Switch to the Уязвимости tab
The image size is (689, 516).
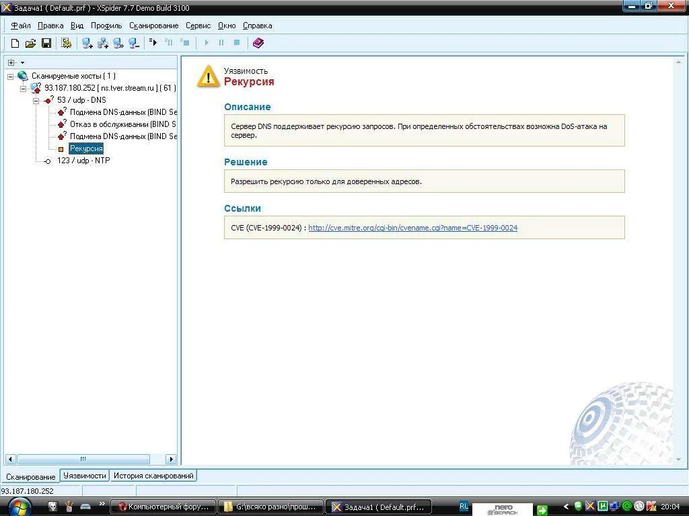tap(84, 476)
